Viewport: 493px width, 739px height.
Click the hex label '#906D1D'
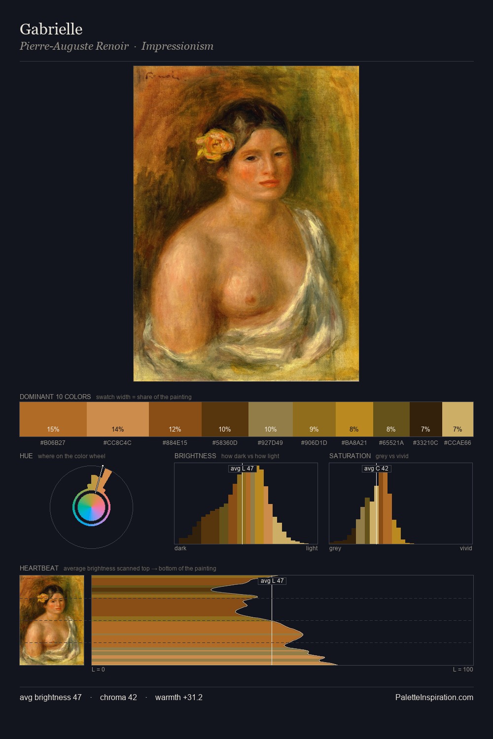[x=314, y=443]
